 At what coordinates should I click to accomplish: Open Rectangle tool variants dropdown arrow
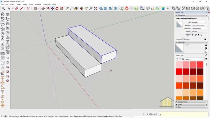(39, 8)
